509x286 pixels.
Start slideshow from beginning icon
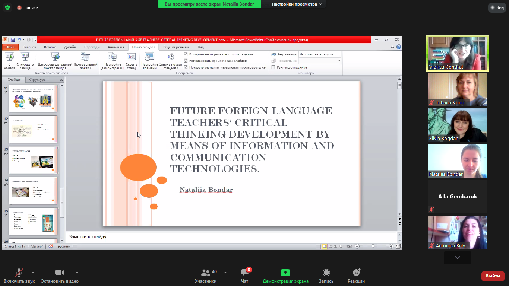10,57
